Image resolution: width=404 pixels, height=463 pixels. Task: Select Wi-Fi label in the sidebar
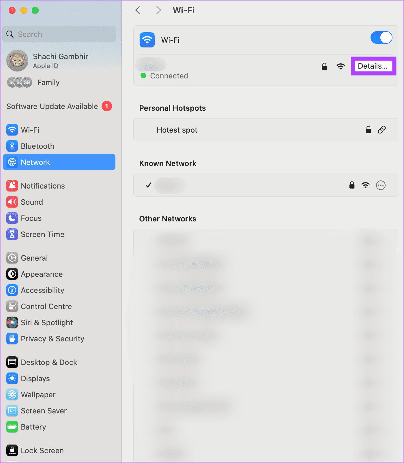(x=30, y=130)
